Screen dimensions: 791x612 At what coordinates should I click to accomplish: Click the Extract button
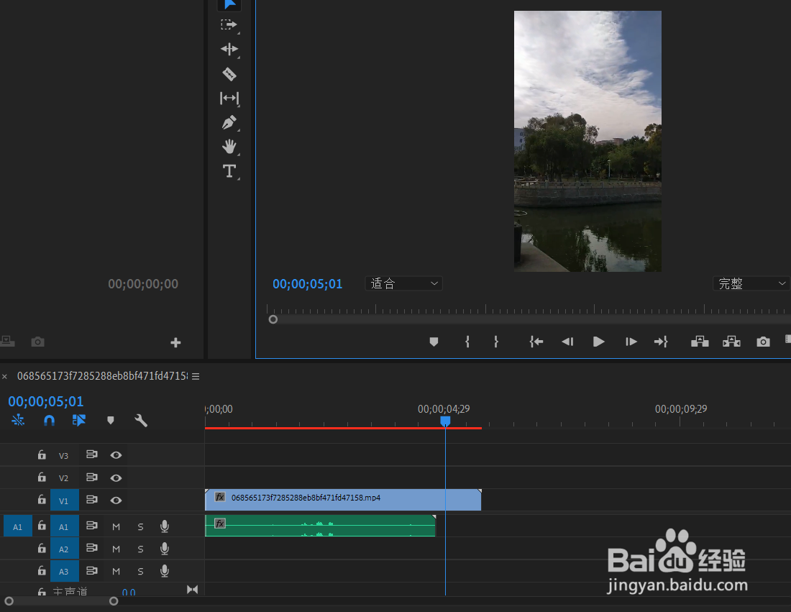[731, 342]
